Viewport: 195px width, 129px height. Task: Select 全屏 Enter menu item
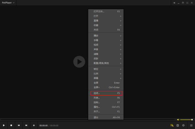coord(106,83)
